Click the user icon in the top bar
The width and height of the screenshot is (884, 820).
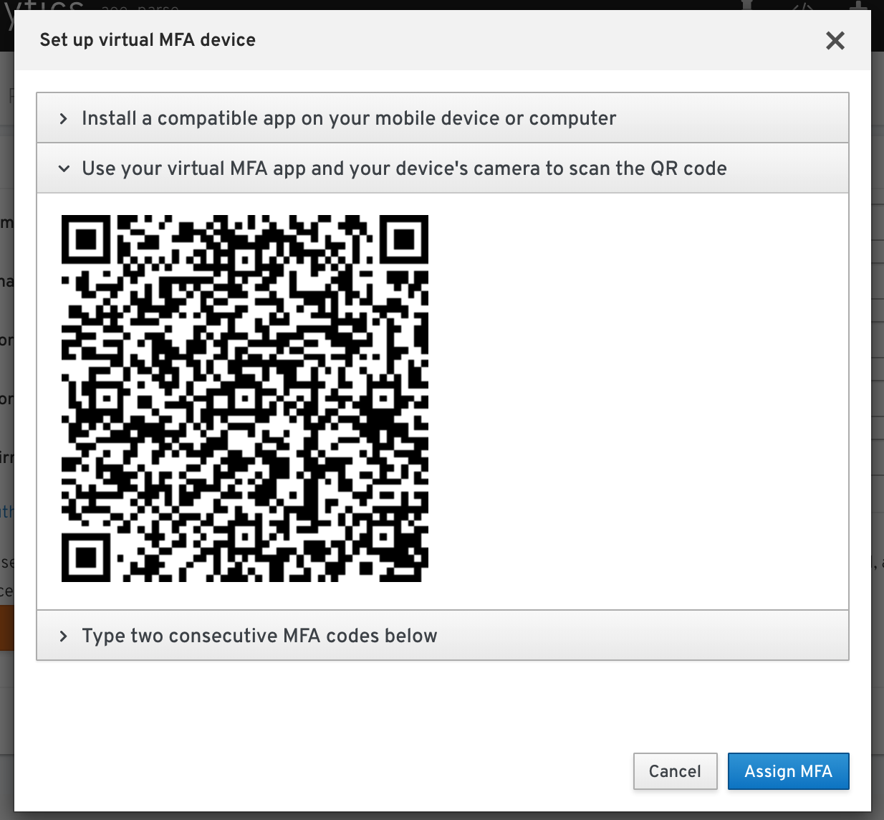tap(749, 6)
